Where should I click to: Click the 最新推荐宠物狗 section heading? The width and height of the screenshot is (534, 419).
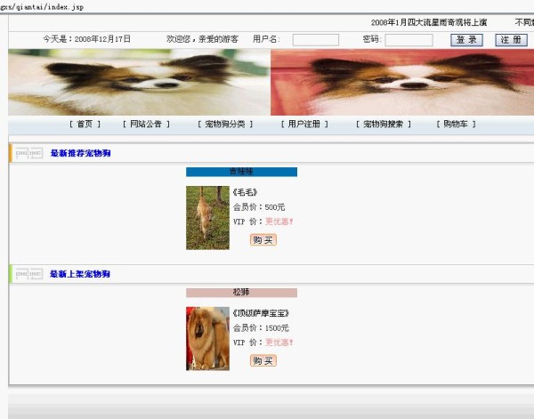pos(81,153)
